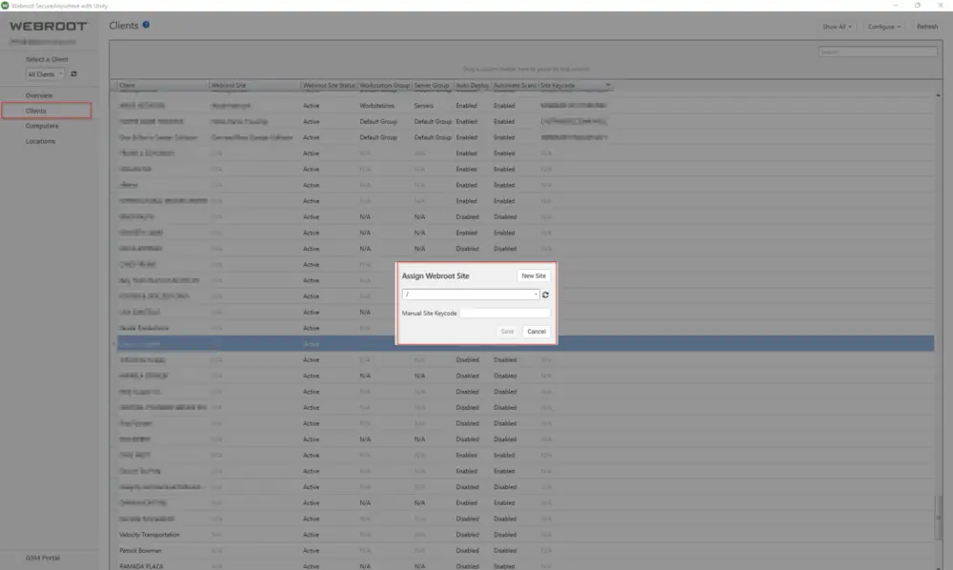953x570 pixels.
Task: Sort by the Webroot Site column header
Action: tap(254, 86)
